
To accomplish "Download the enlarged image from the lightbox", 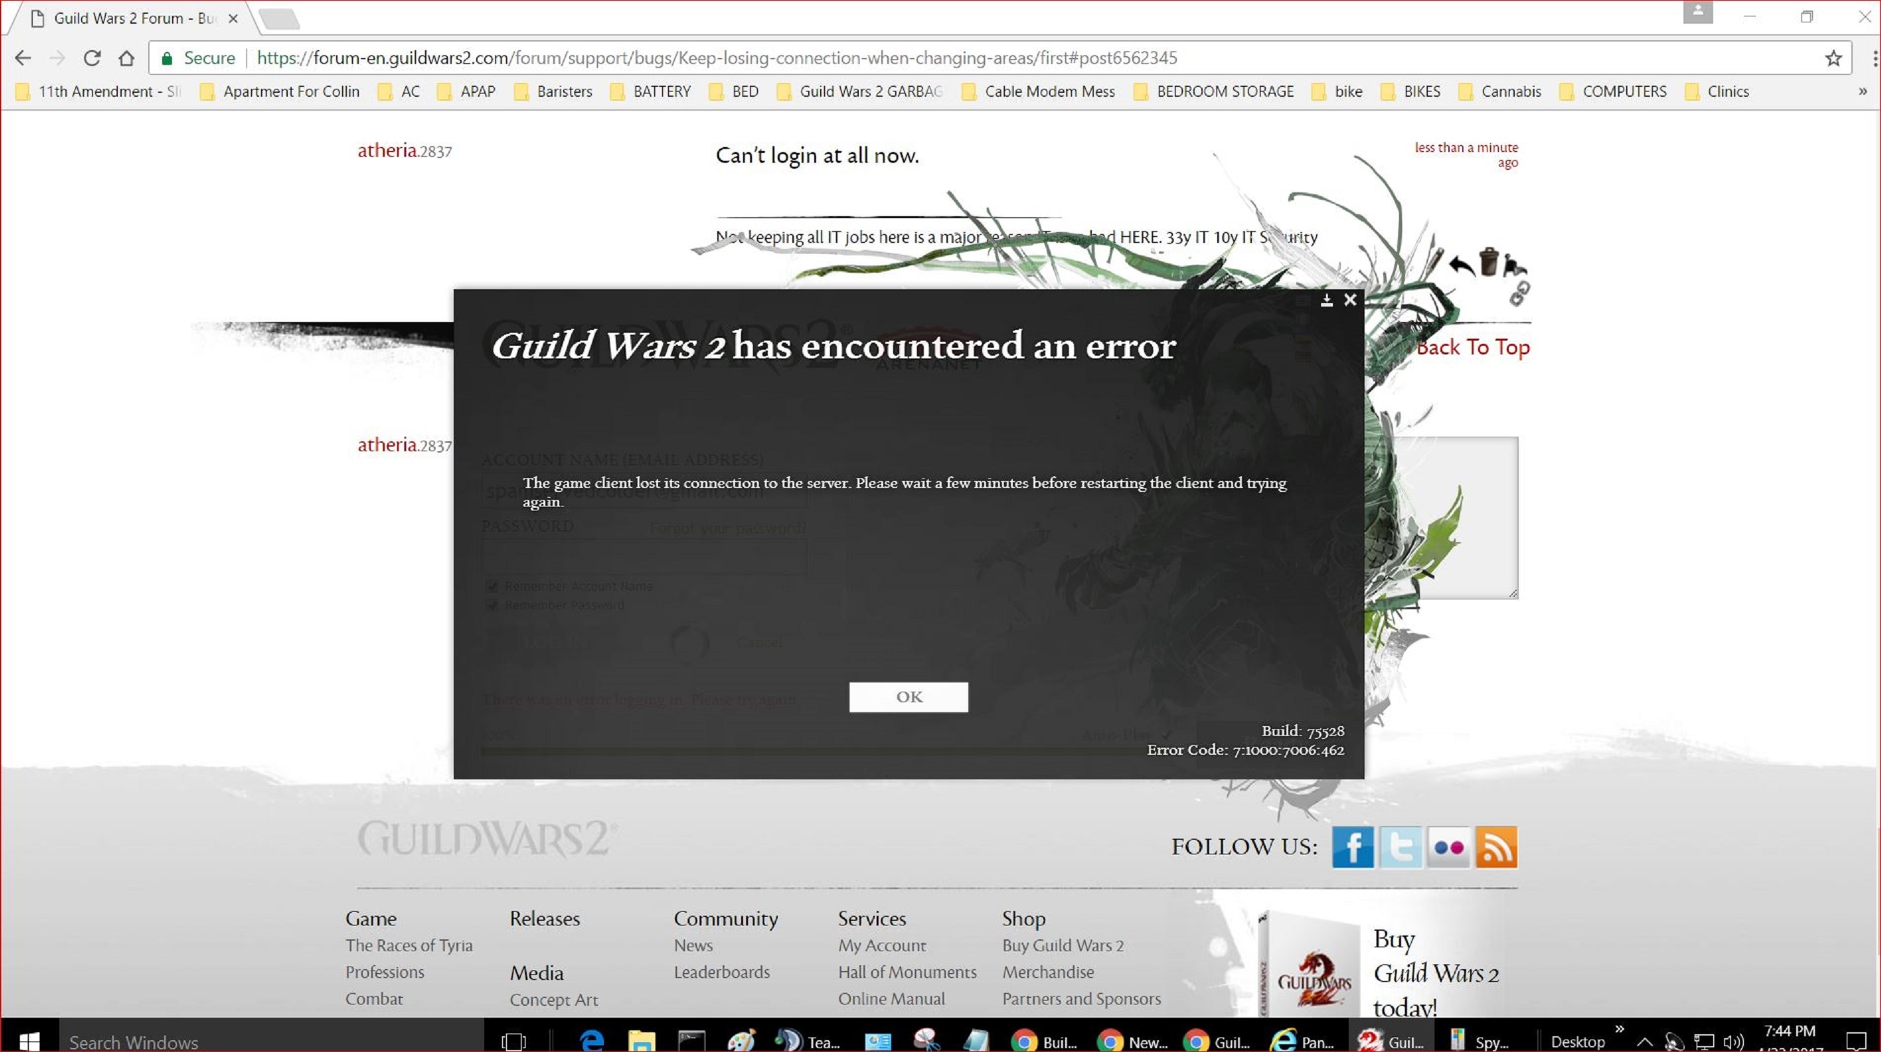I will pyautogui.click(x=1326, y=300).
